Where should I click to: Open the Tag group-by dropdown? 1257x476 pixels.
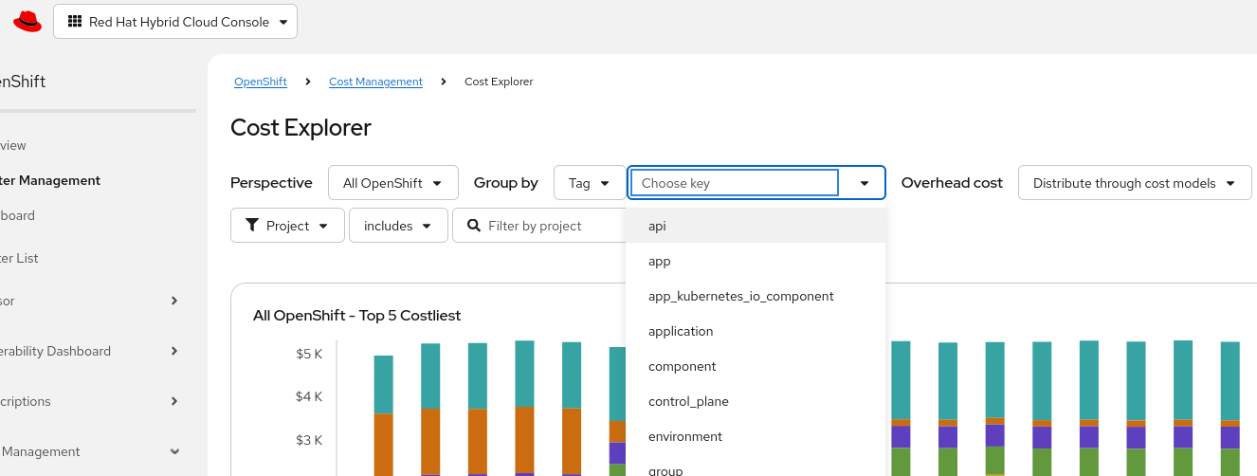coord(589,183)
